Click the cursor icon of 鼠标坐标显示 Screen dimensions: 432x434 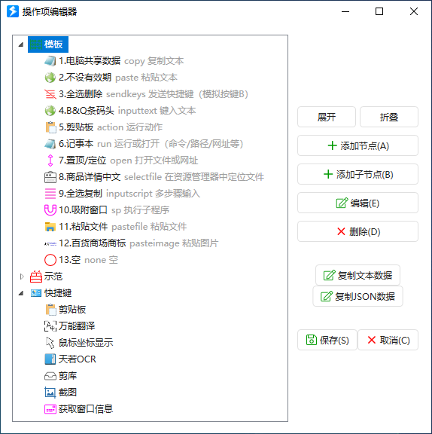click(x=50, y=343)
